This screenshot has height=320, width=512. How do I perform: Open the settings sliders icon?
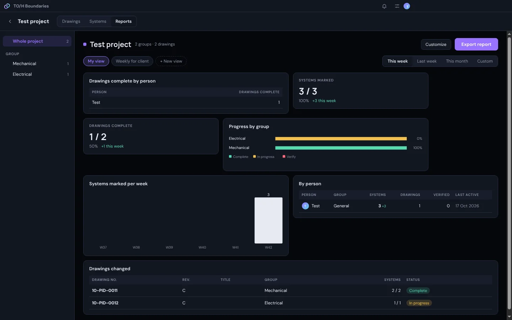pyautogui.click(x=397, y=6)
